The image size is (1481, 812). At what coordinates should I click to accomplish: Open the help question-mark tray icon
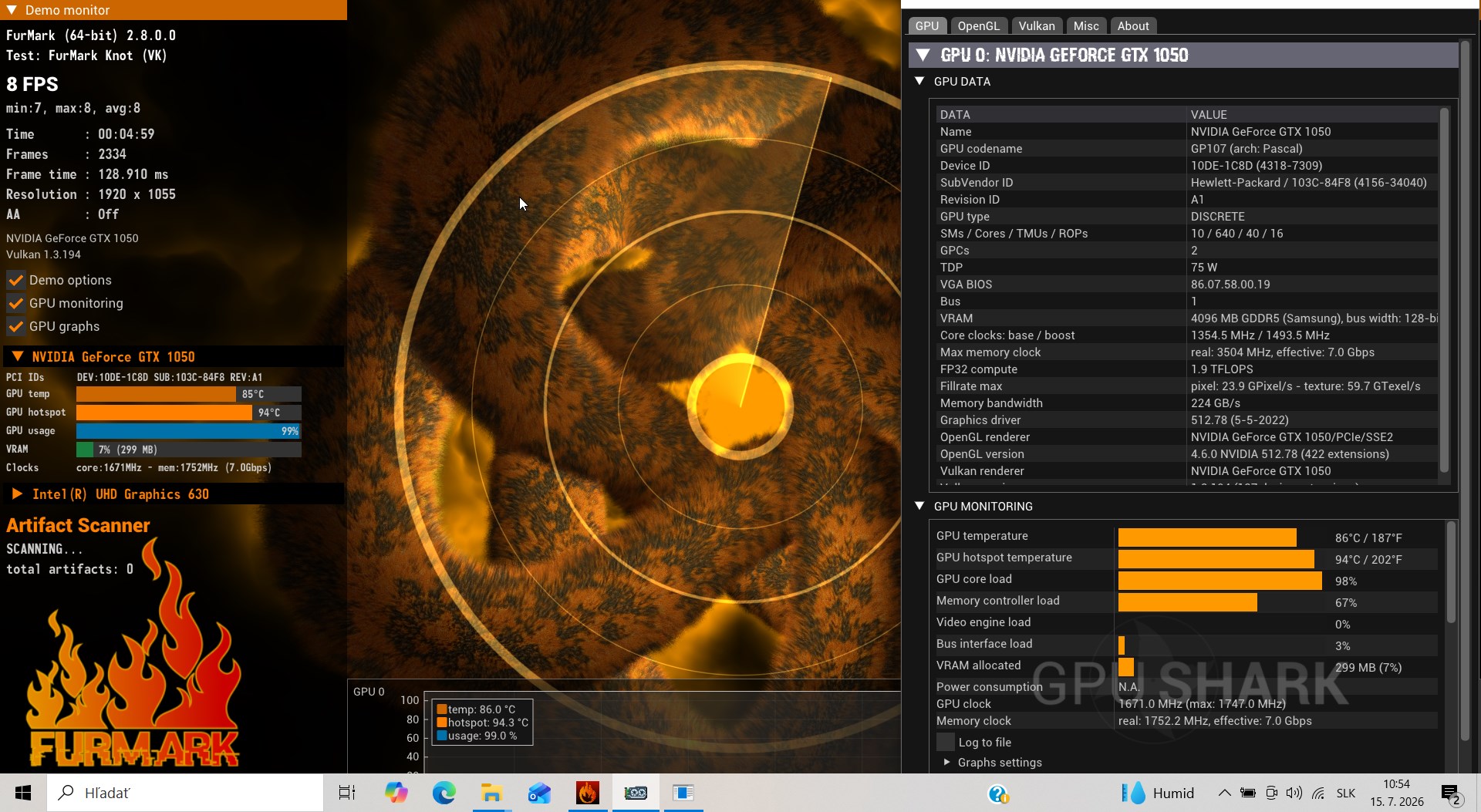998,793
